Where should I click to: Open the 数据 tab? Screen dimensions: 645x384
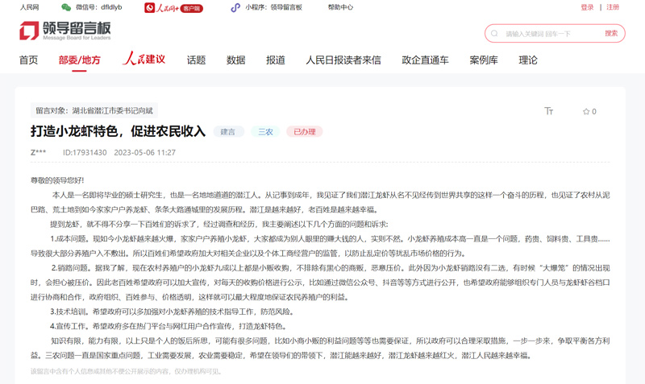tap(235, 60)
